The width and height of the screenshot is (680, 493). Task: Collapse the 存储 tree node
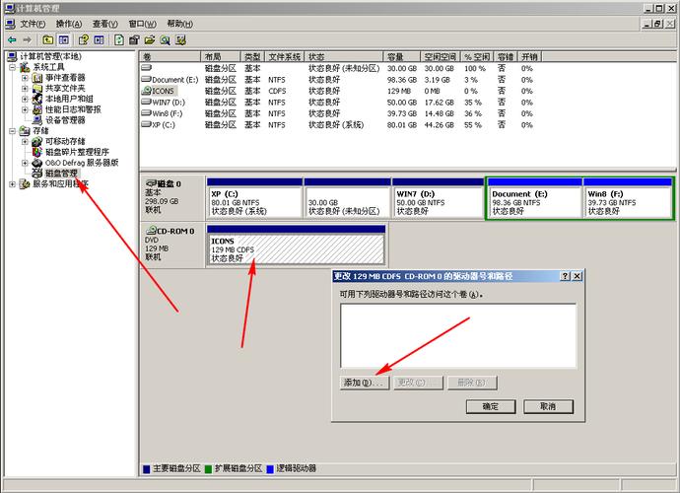12,131
